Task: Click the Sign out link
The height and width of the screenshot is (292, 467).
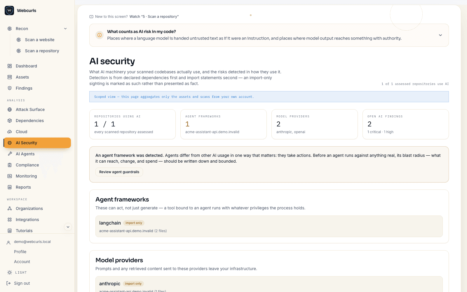Action: (22, 283)
